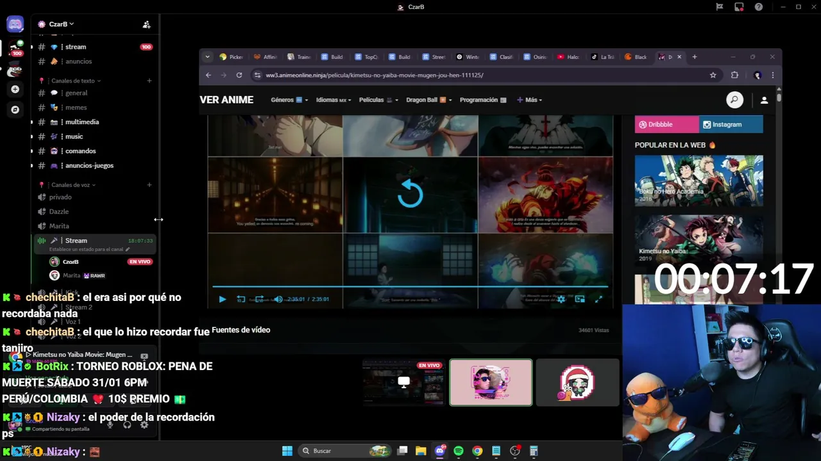Open the Programación menu item

483,100
